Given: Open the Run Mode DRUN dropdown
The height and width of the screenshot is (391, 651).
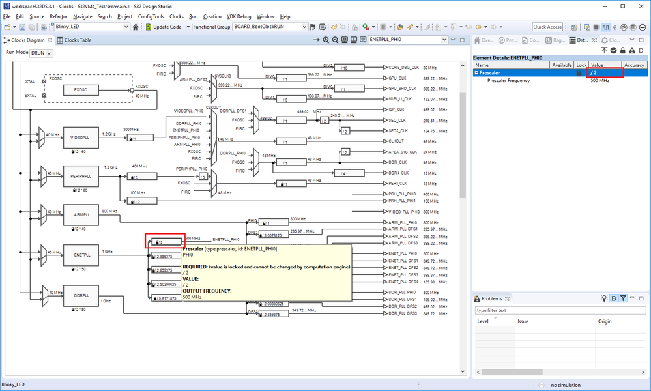Looking at the screenshot, I should pyautogui.click(x=41, y=53).
